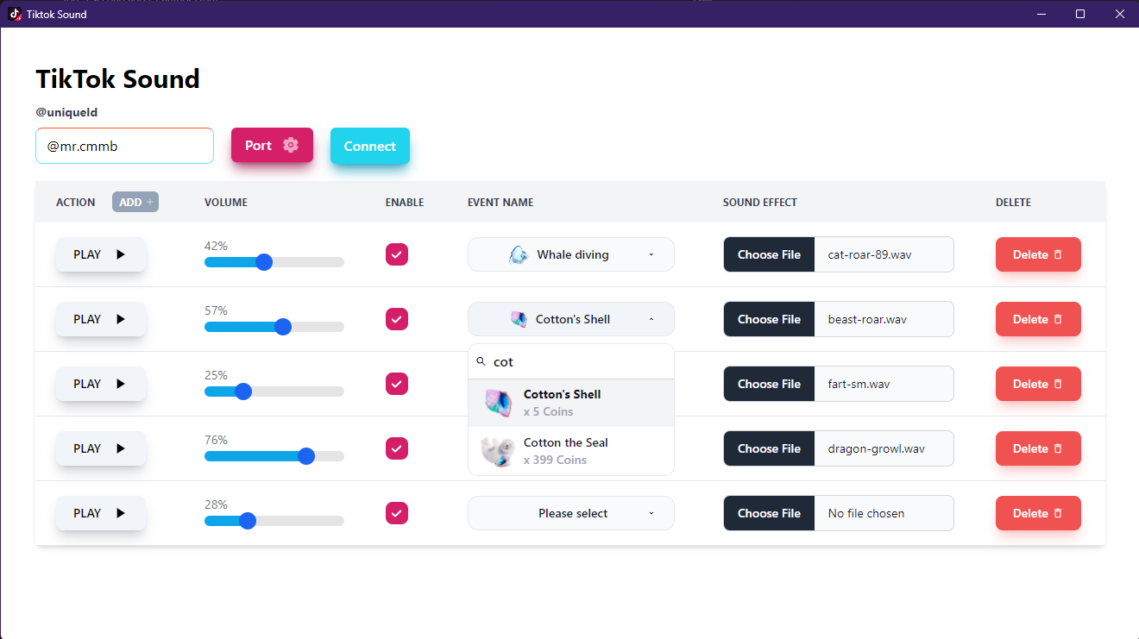
Task: Click the TikTok app icon in title bar
Action: [15, 14]
